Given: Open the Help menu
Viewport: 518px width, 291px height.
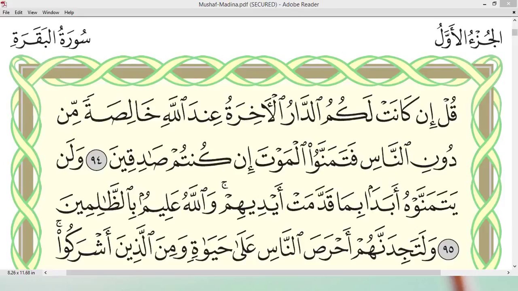Looking at the screenshot, I should click(69, 13).
